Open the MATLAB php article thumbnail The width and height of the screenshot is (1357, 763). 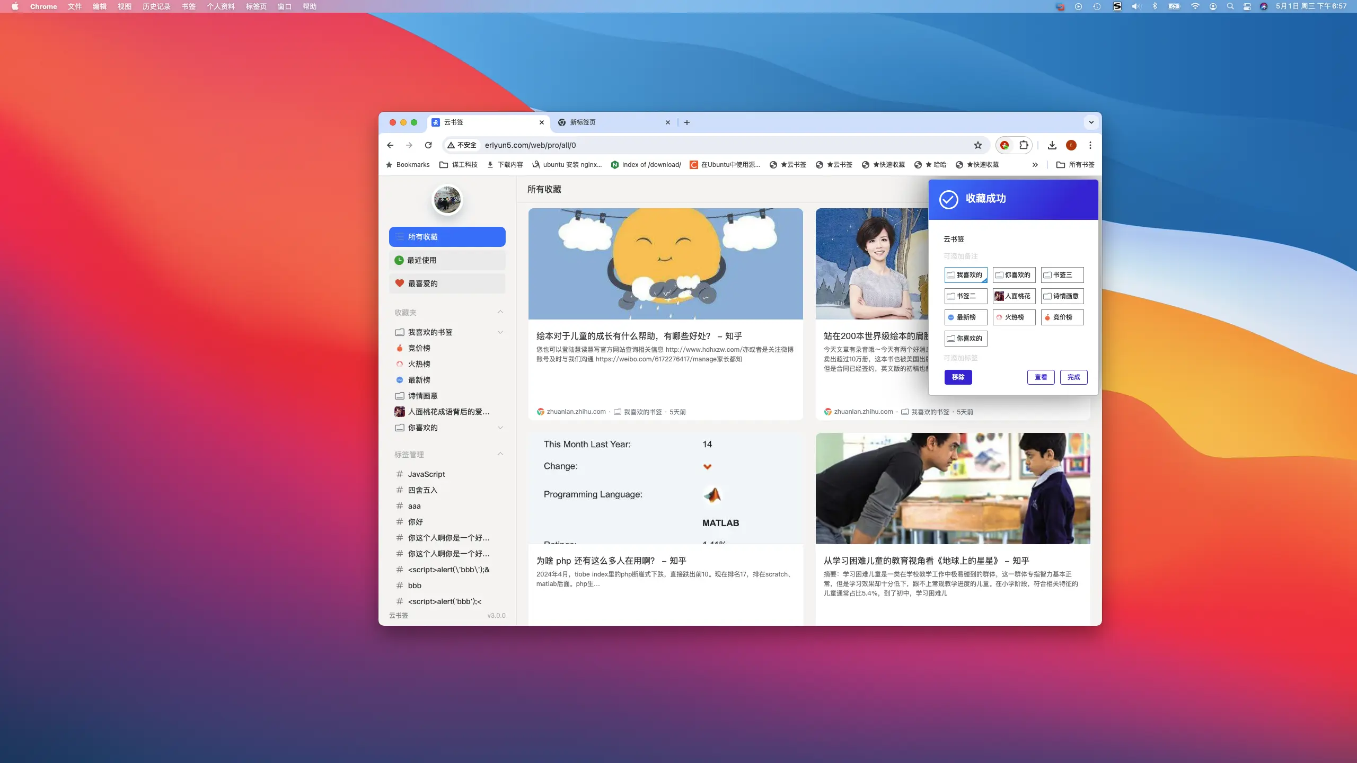pyautogui.click(x=666, y=489)
